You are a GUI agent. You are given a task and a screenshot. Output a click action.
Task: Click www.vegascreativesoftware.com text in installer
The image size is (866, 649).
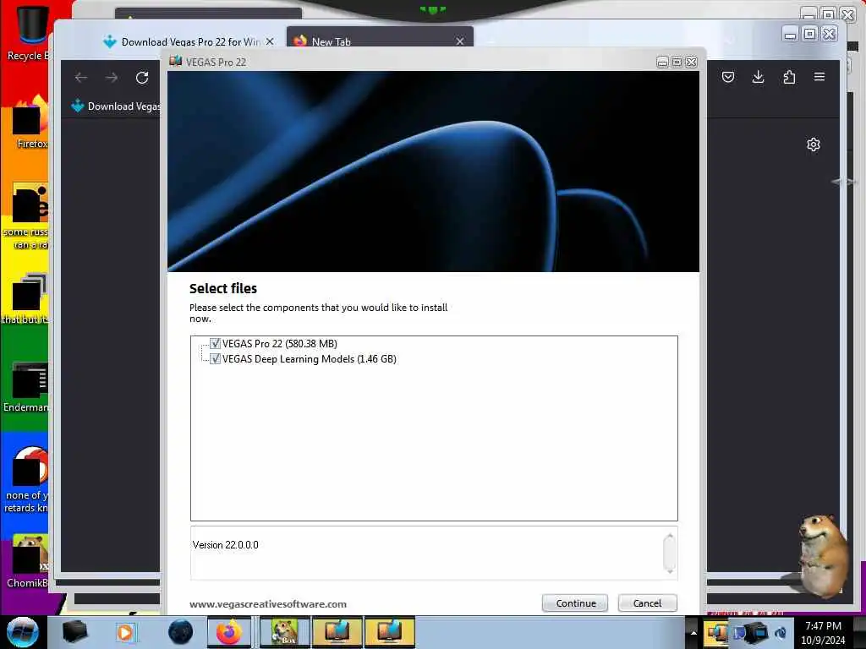[268, 603]
